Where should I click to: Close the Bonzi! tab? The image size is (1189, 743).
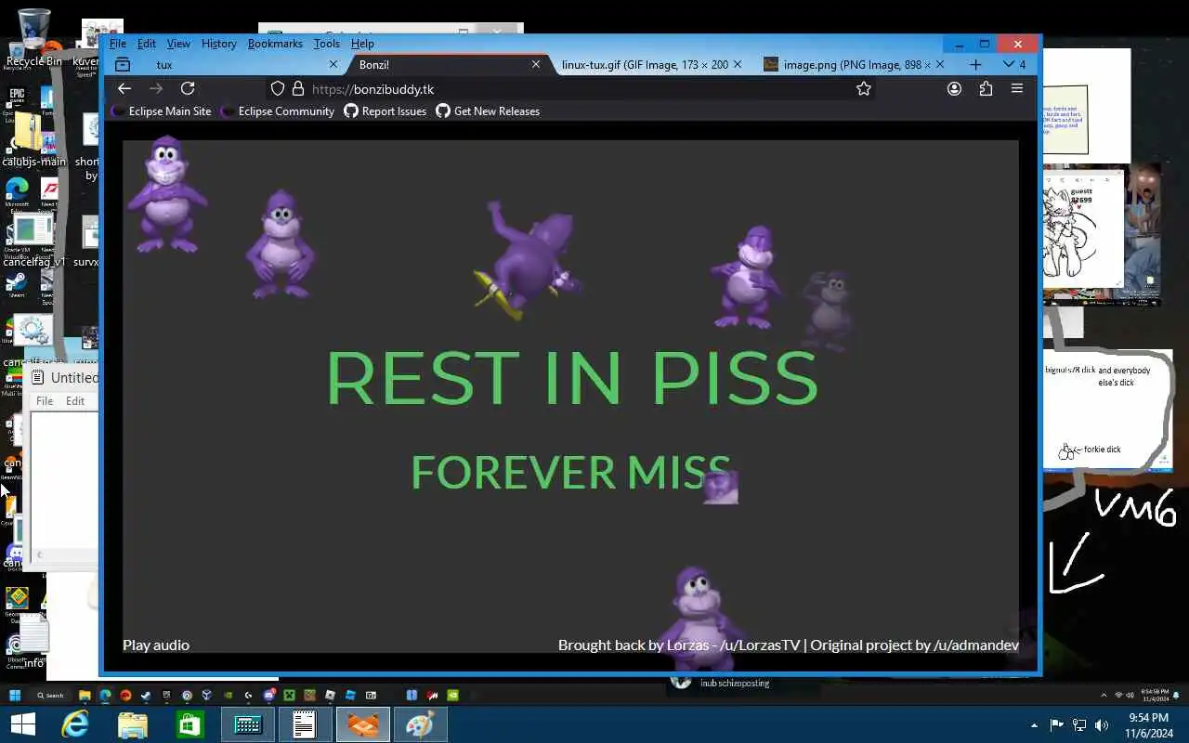[x=536, y=64]
